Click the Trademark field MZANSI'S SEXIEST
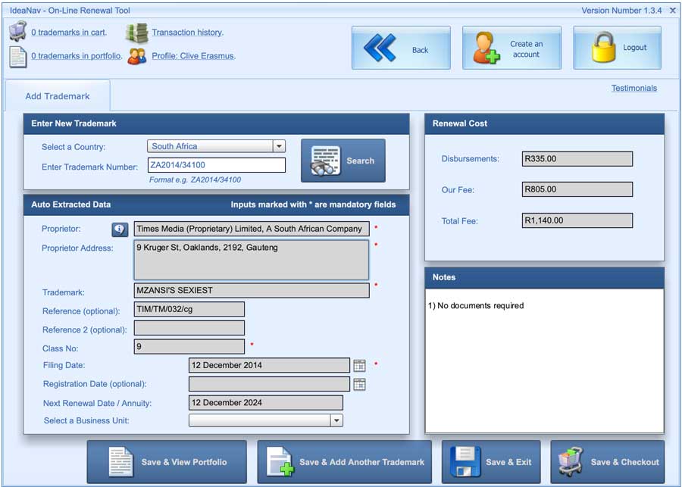682x487 pixels. tap(252, 291)
